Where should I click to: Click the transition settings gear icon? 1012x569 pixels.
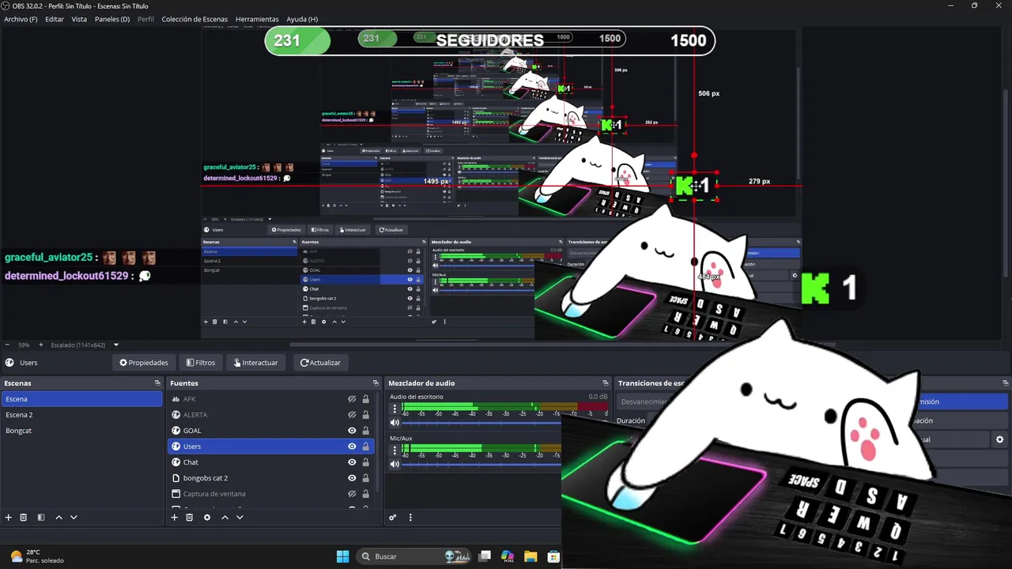coord(999,439)
